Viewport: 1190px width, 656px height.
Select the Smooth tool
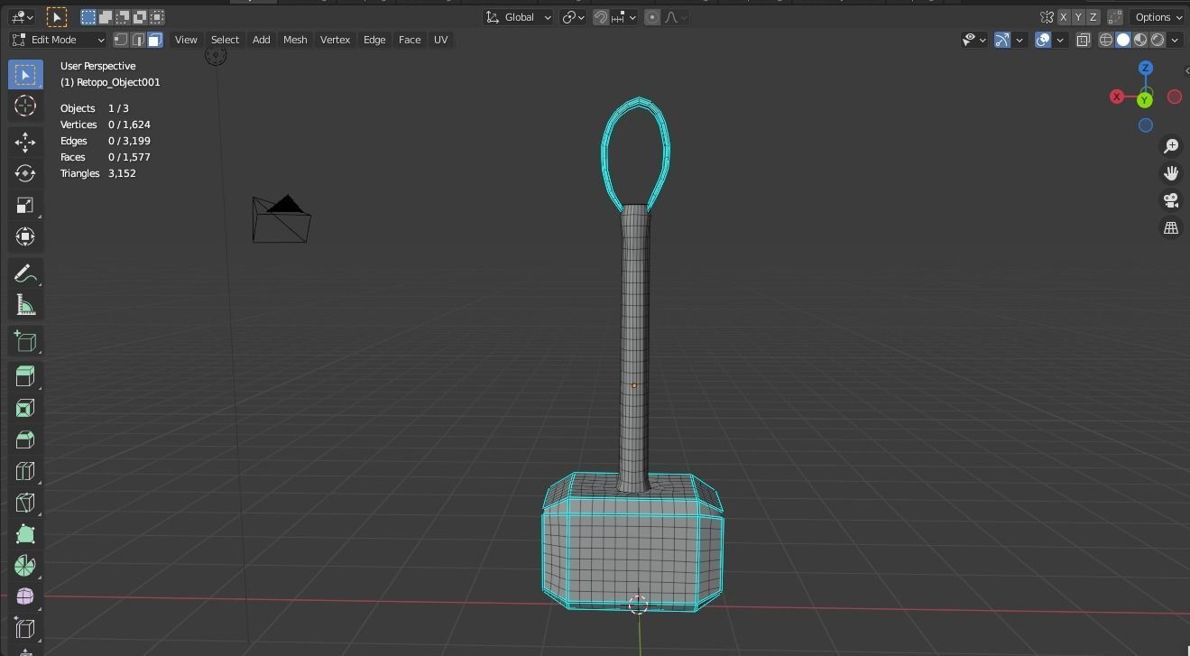25,596
